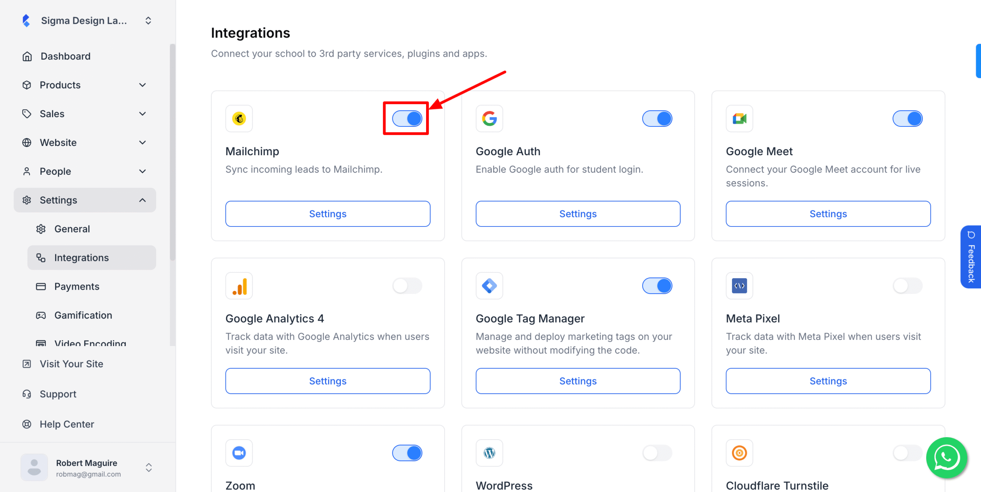Go to Payments settings page
The image size is (981, 492).
[77, 287]
